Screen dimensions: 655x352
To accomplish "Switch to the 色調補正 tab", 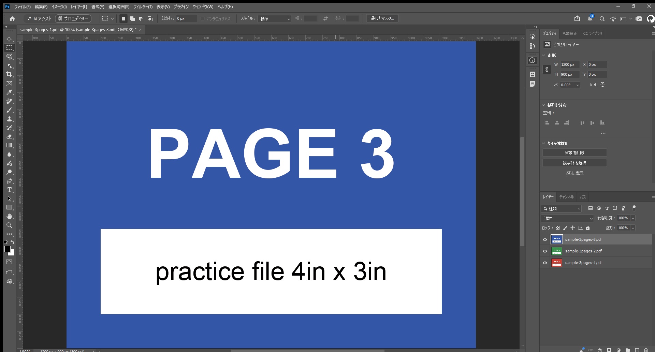I will coord(569,33).
